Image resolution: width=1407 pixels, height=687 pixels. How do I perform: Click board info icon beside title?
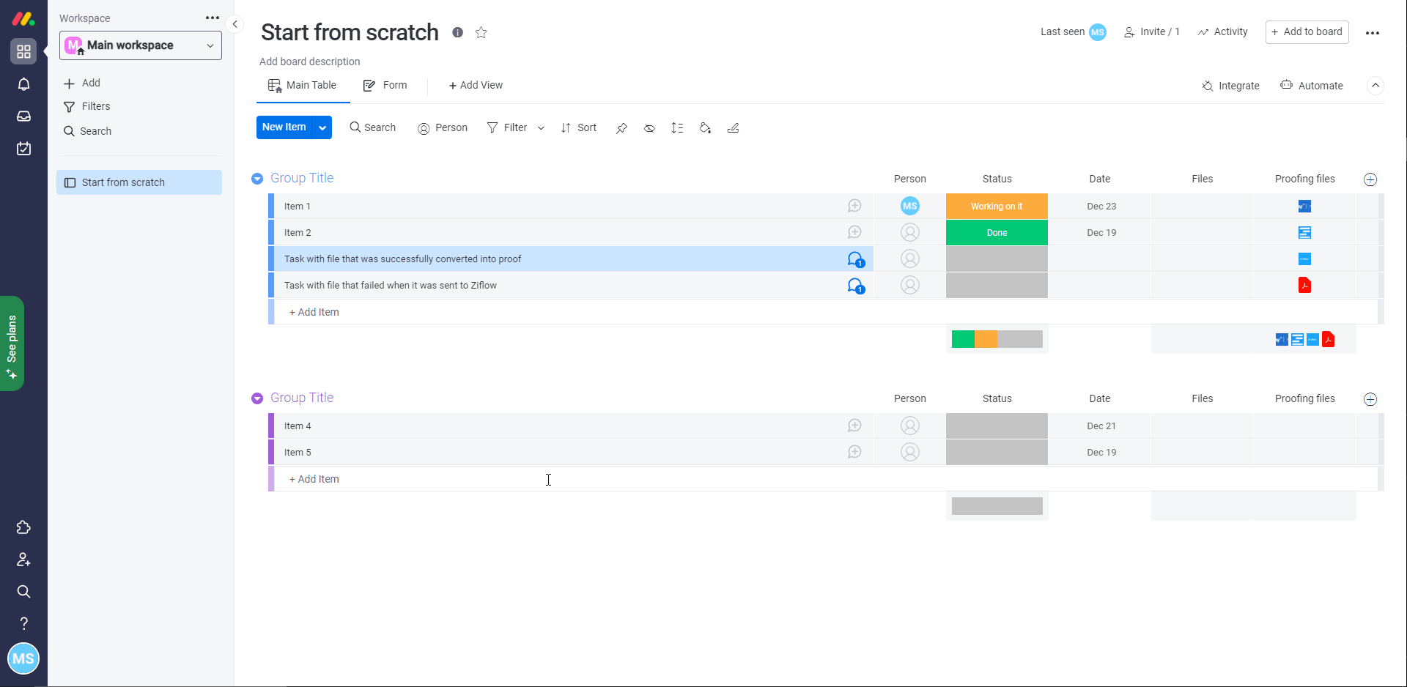457,32
